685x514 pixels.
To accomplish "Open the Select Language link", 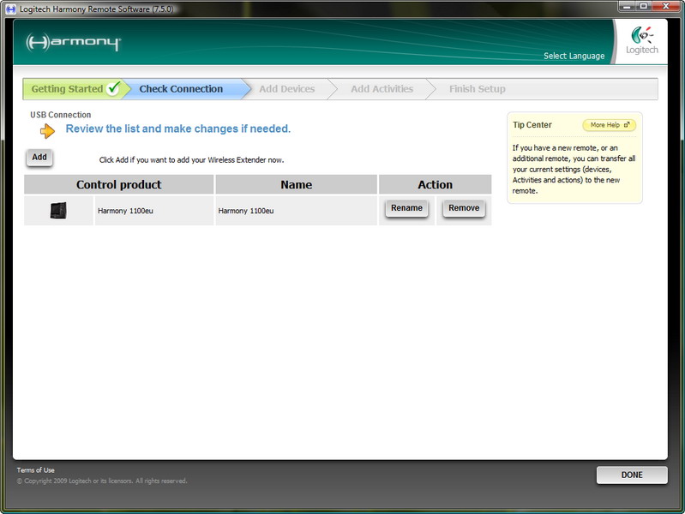I will click(x=574, y=57).
